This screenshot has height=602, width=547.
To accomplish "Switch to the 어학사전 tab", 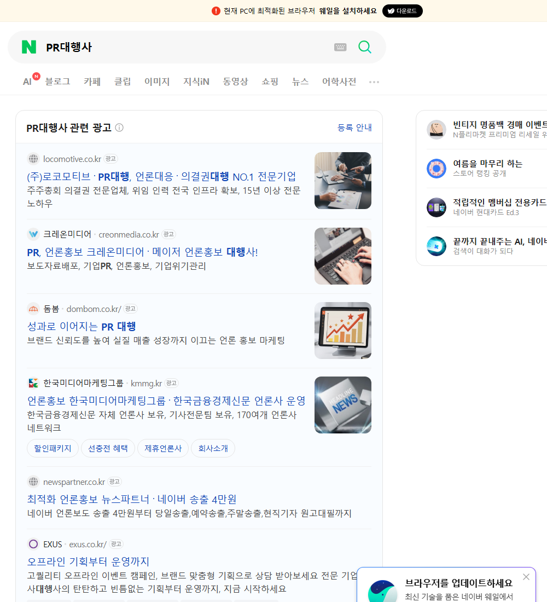I will [339, 82].
